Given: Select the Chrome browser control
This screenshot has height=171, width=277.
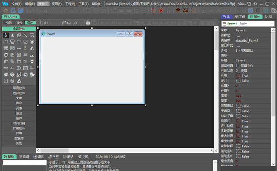Looking at the screenshot, I should [x=12, y=74].
